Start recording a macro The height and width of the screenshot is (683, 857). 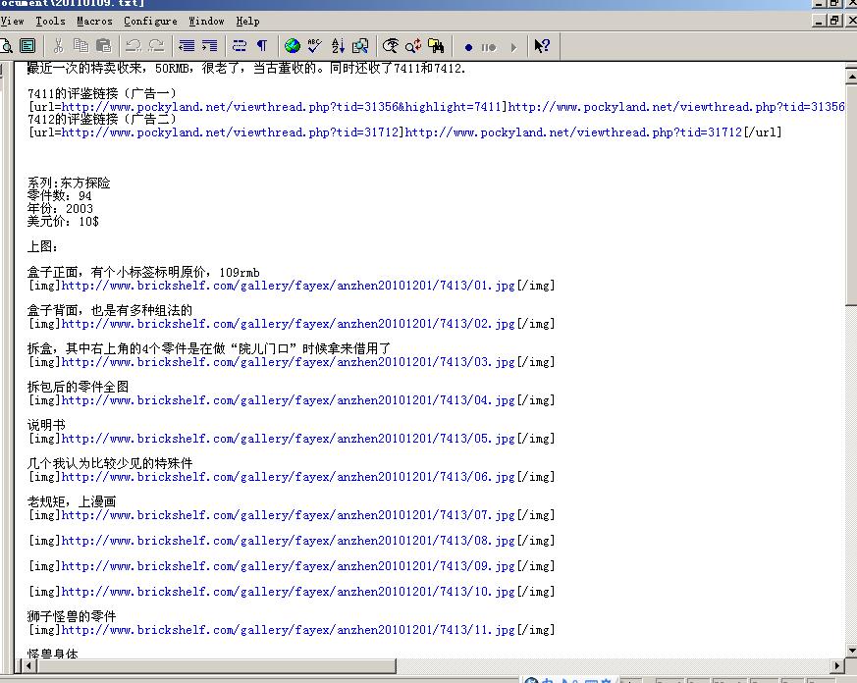(468, 47)
